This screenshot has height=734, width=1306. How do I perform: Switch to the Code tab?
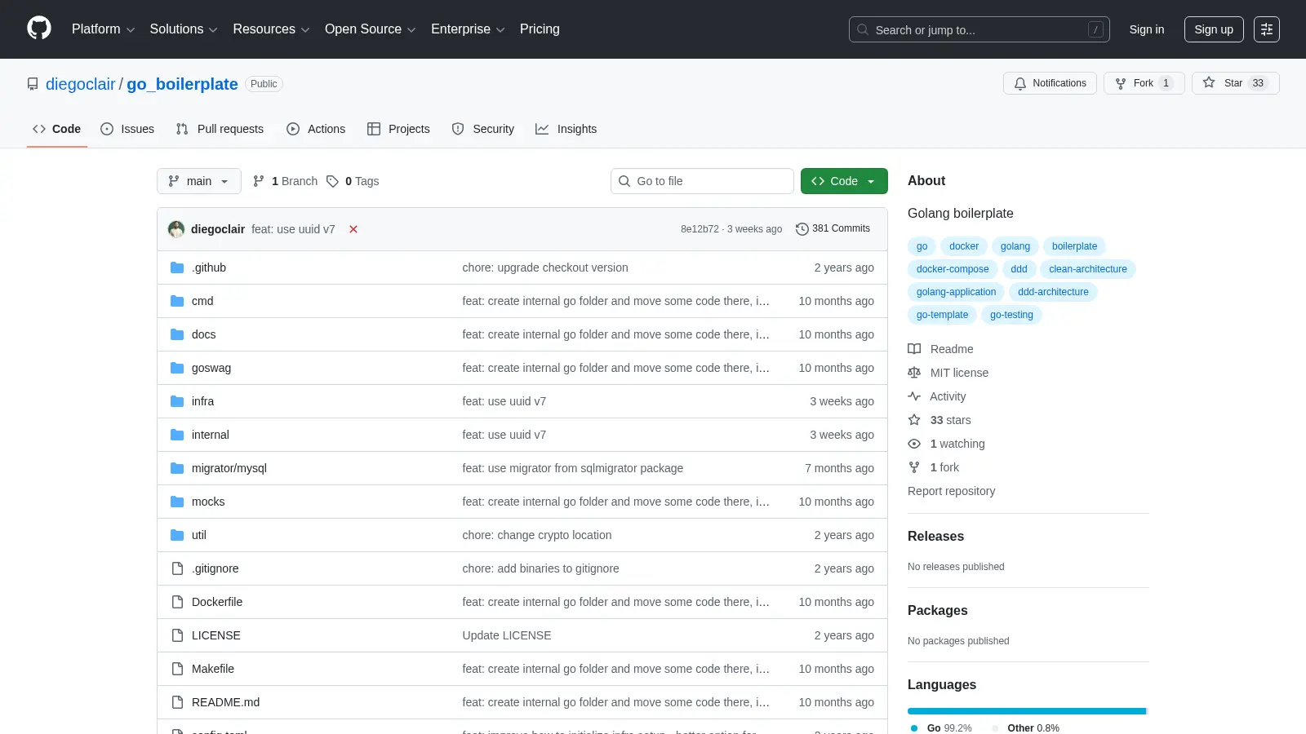57,129
